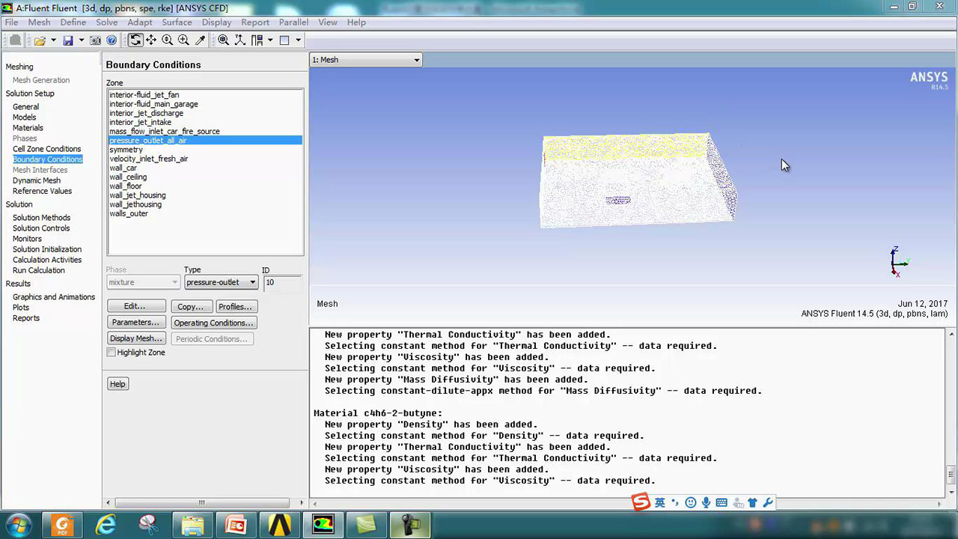This screenshot has width=958, height=539.
Task: Open help with the blue question icon
Action: [x=112, y=40]
